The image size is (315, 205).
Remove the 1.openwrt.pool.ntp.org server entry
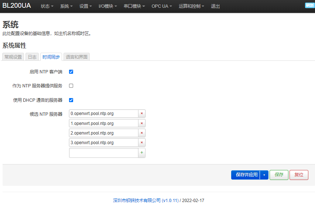142,123
